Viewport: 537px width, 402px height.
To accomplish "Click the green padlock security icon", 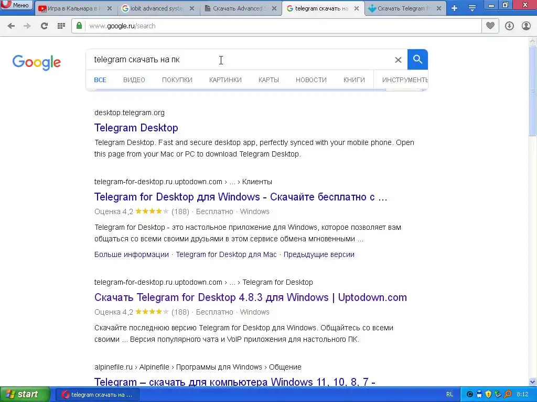I will pyautogui.click(x=79, y=26).
